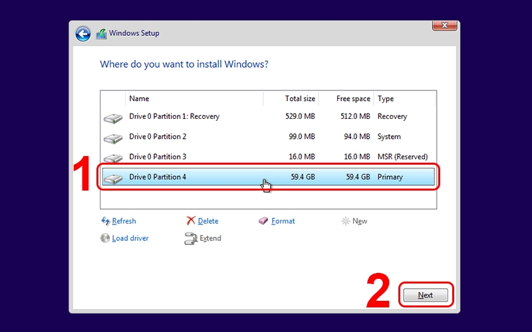Click the MSR (Reserved) type cell

[x=403, y=157]
